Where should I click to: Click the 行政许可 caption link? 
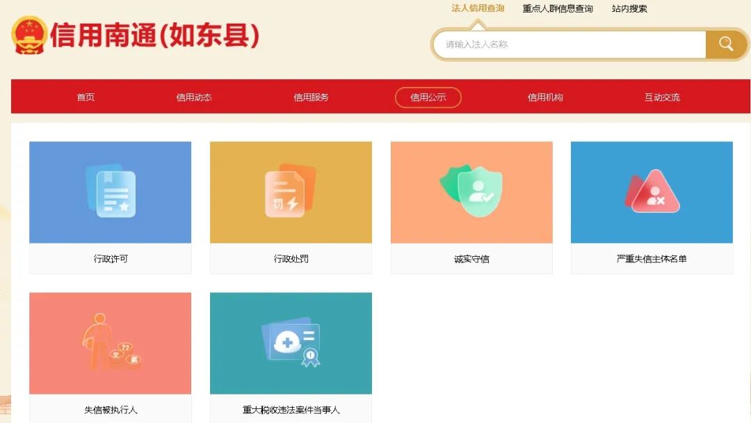[x=111, y=259]
